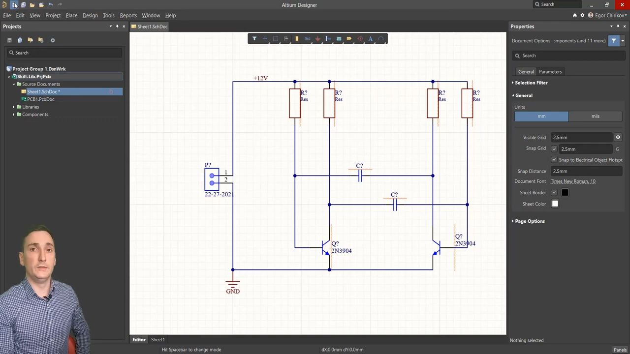Open the Sheet Color swatch
The height and width of the screenshot is (354, 630).
click(555, 204)
